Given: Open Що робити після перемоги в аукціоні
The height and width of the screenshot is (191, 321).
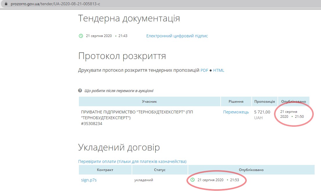Looking at the screenshot, I should (119, 91).
